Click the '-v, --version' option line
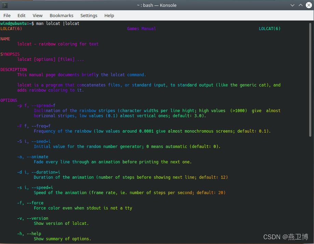 pos(33,218)
